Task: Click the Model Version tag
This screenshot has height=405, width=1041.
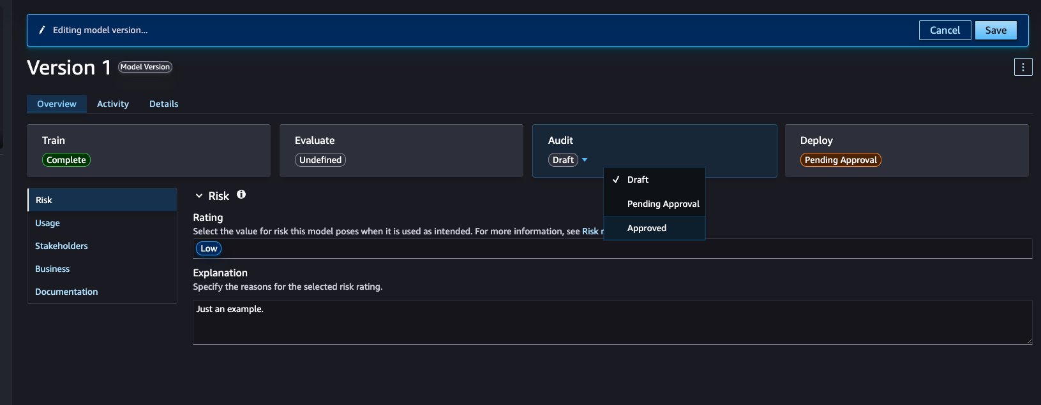Action: (x=146, y=67)
